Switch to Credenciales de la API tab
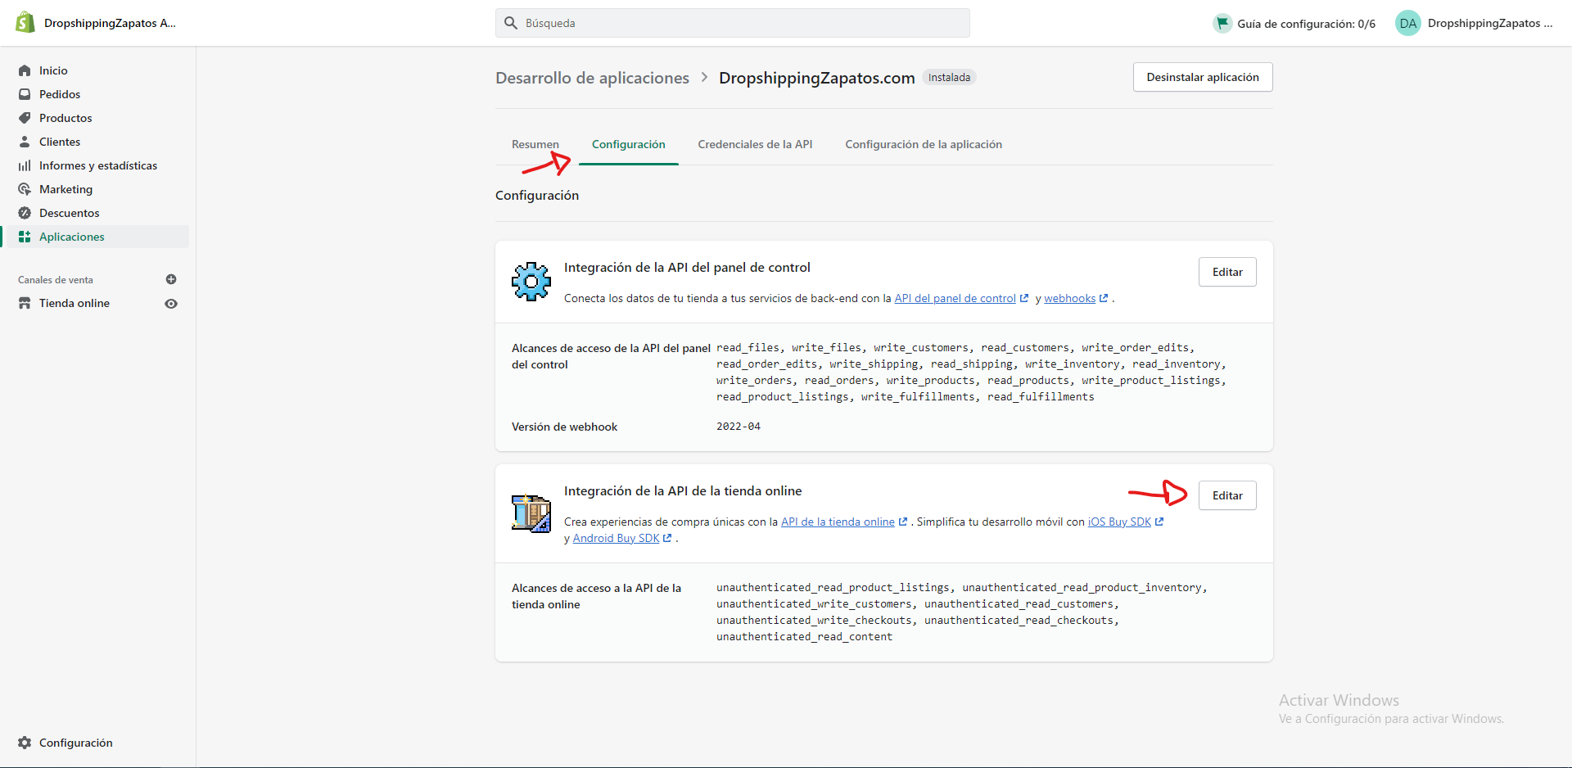 pos(755,144)
